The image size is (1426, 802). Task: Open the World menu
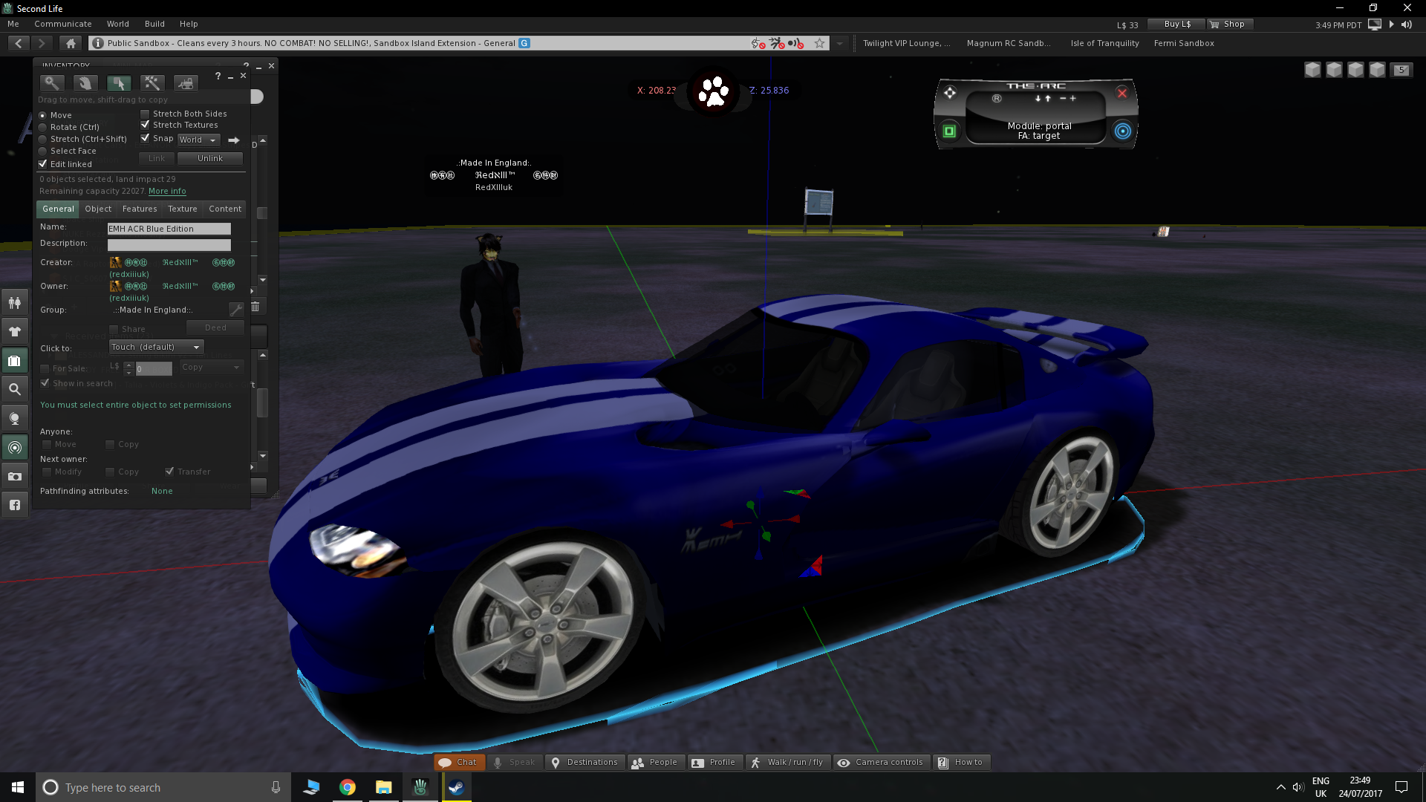(x=118, y=24)
